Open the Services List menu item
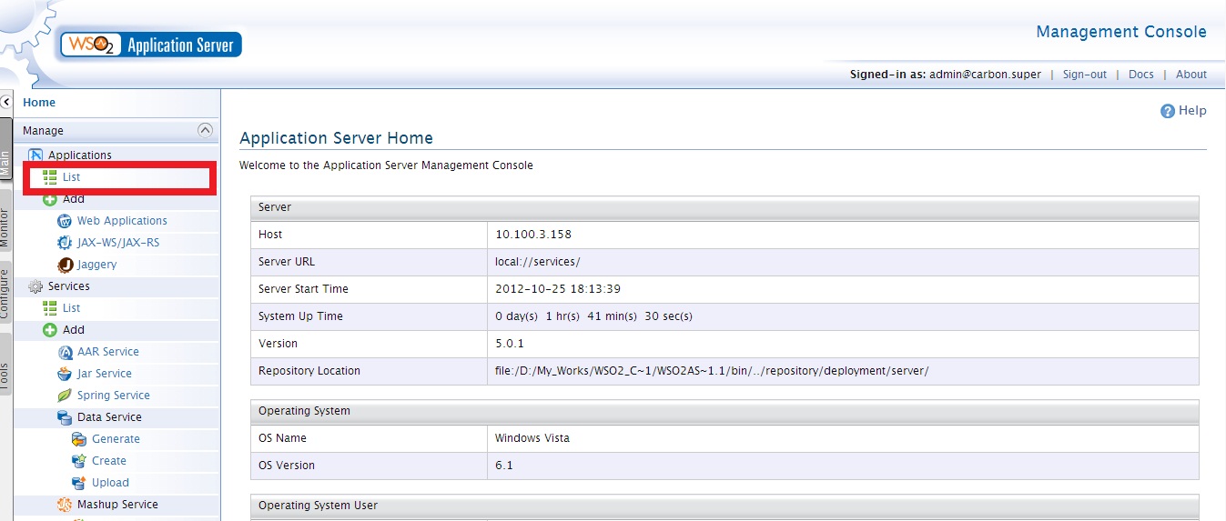Viewport: 1226px width, 521px height. (x=71, y=308)
